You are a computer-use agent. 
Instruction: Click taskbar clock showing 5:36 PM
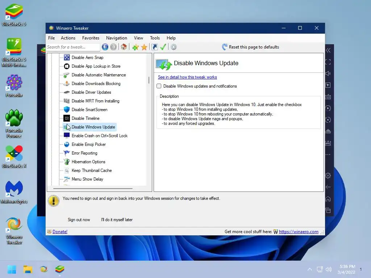pos(346,269)
